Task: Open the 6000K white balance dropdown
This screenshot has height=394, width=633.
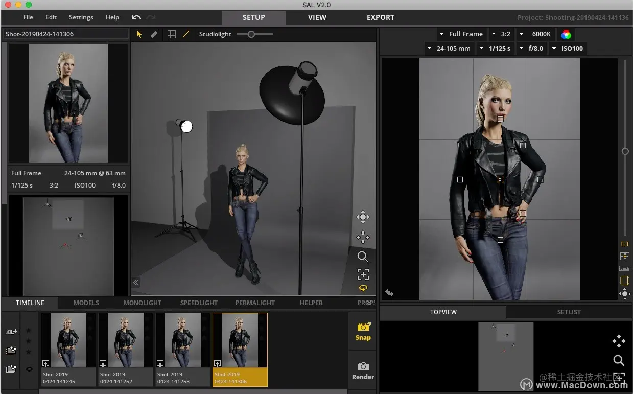Action: tap(535, 34)
